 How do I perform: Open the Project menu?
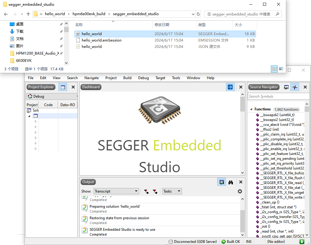click(111, 78)
